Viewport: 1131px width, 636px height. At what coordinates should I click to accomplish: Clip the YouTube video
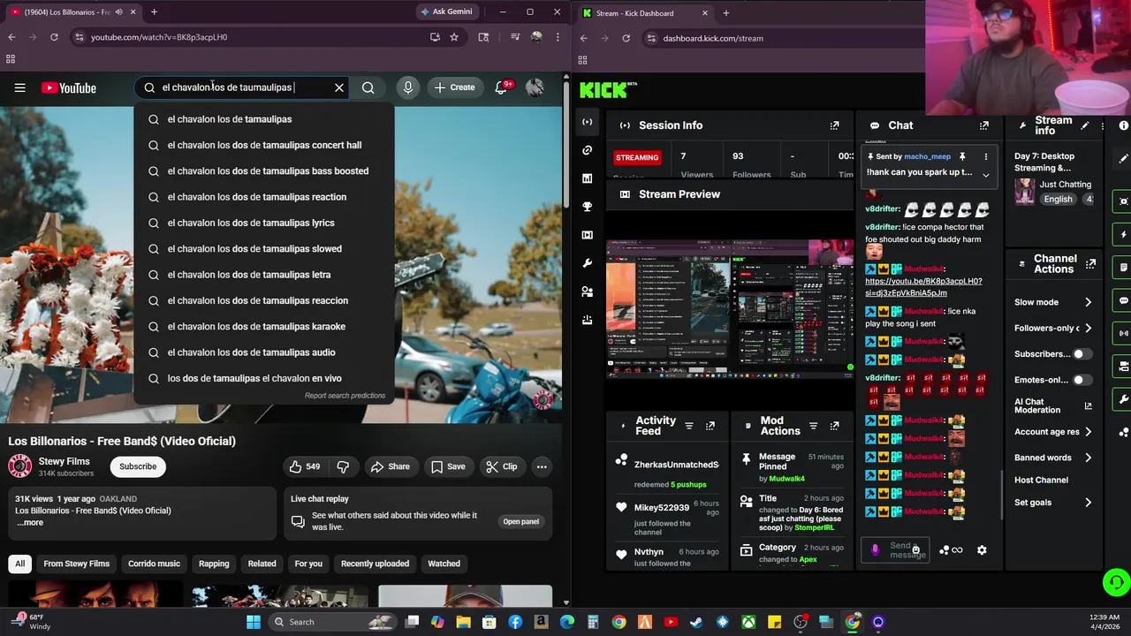click(502, 466)
